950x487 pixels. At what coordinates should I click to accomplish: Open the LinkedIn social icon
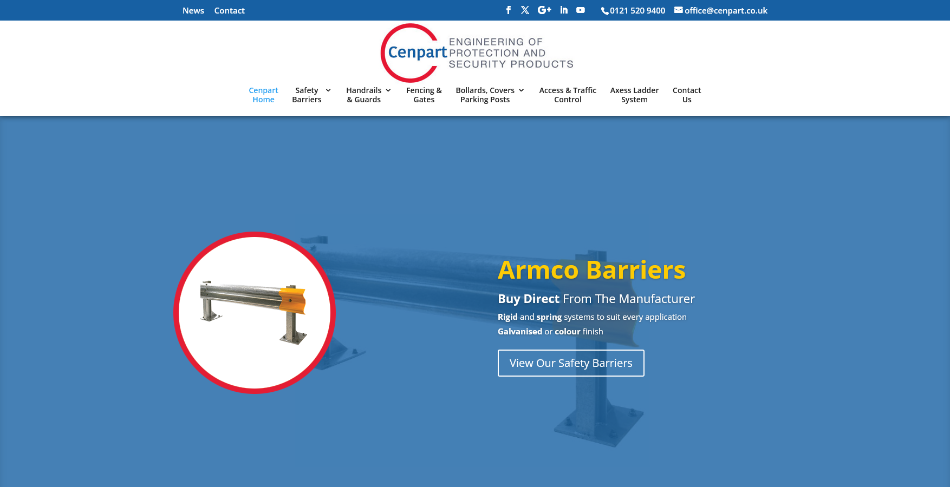pyautogui.click(x=564, y=10)
